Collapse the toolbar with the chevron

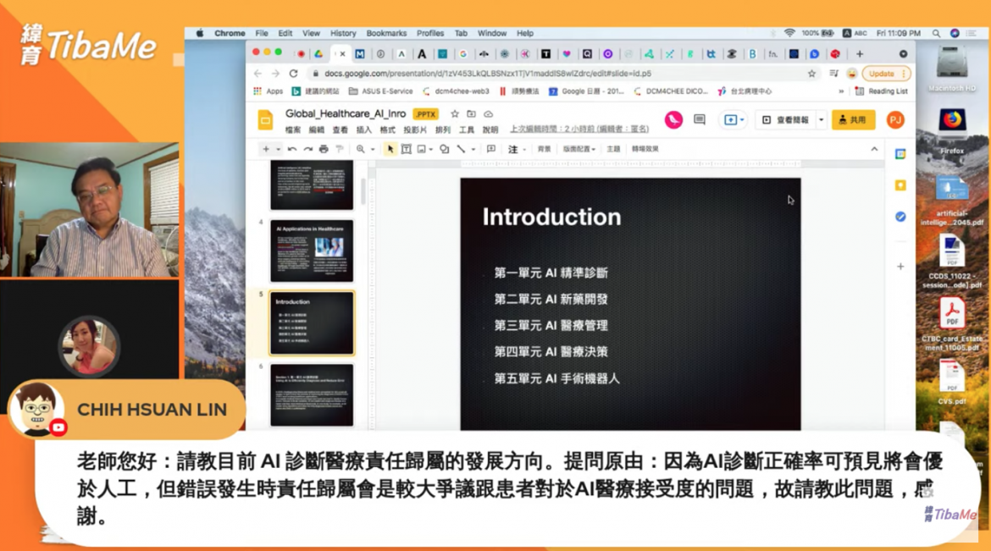(874, 149)
